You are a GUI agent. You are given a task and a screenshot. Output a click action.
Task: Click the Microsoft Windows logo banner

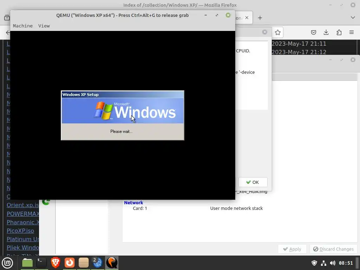122,111
